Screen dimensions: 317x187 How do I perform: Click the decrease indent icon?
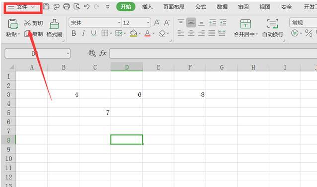(x=212, y=22)
